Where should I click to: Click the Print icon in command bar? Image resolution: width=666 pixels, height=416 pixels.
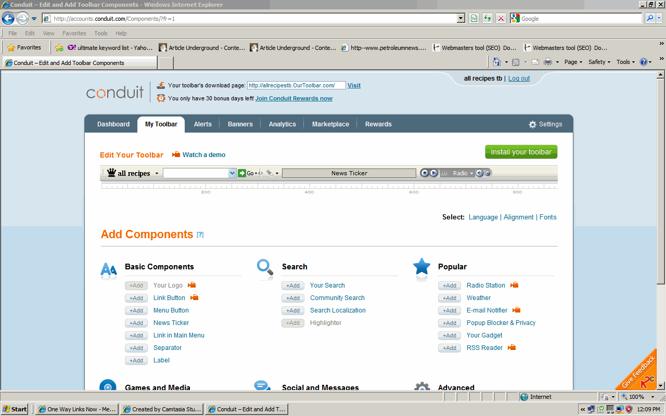548,62
